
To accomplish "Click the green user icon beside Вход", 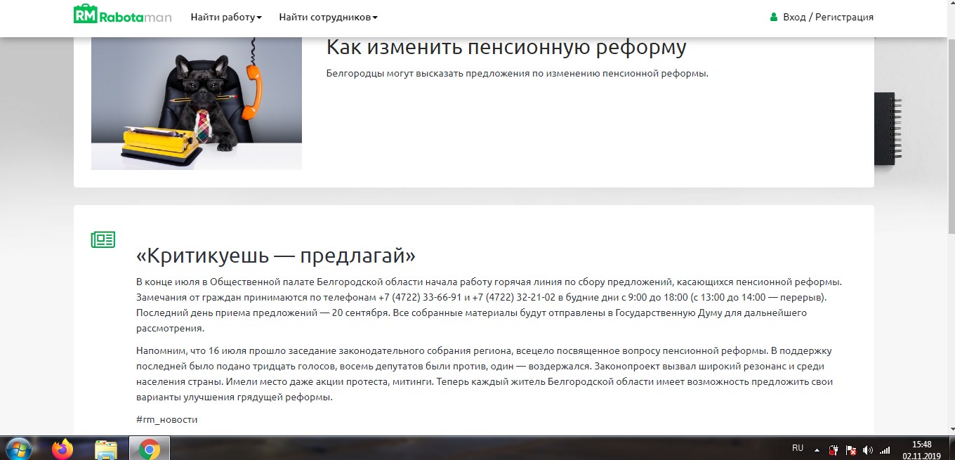I will [774, 17].
